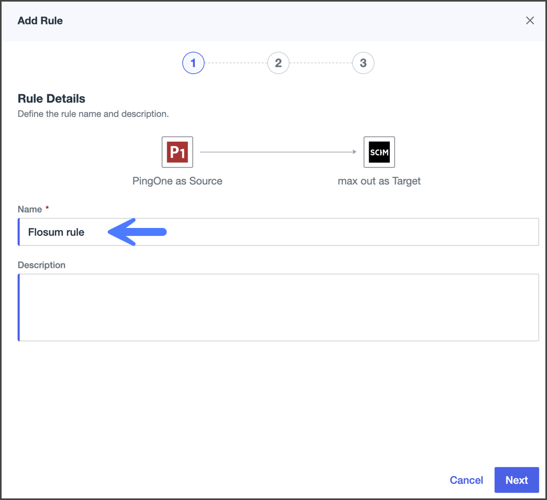Go to step 3 of the wizard

[x=363, y=63]
